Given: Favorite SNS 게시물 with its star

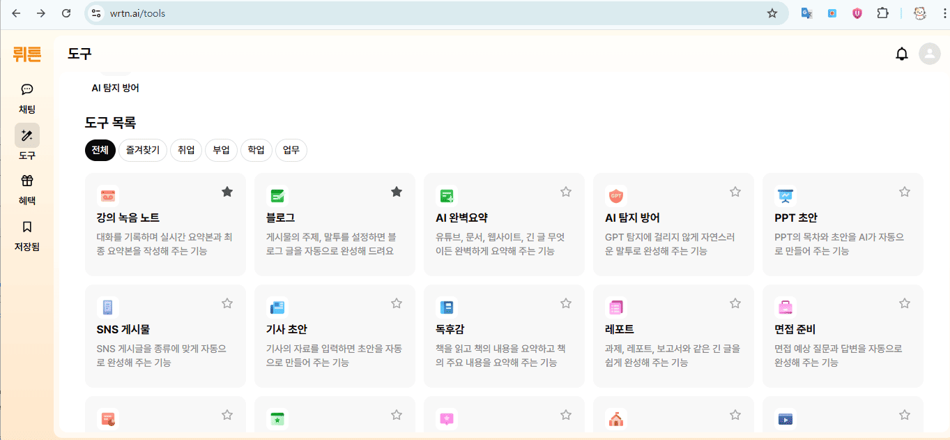Looking at the screenshot, I should [227, 303].
